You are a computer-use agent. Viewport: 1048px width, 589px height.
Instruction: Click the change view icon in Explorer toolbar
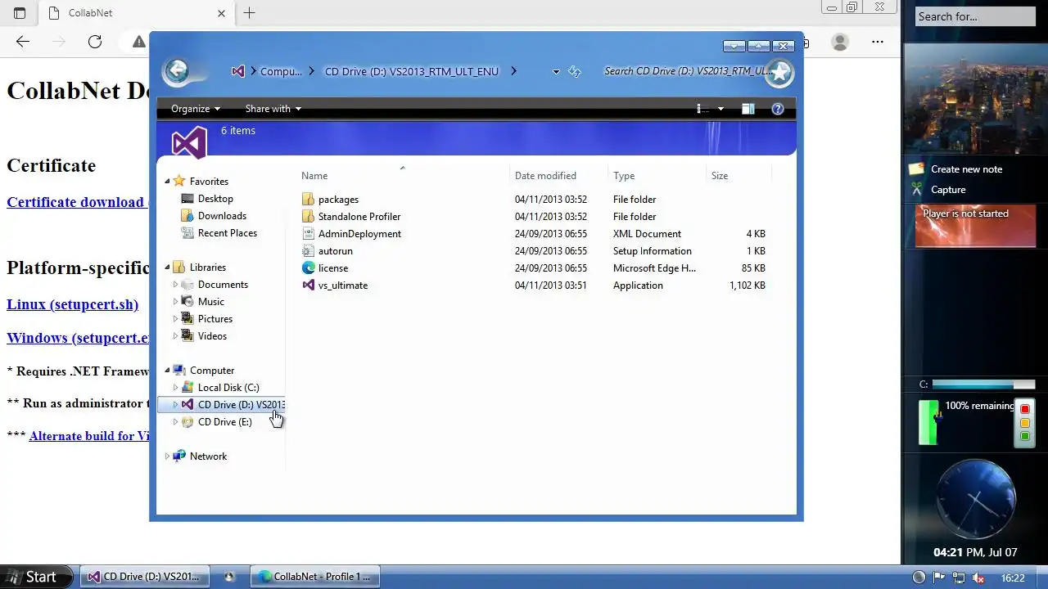[x=702, y=109]
